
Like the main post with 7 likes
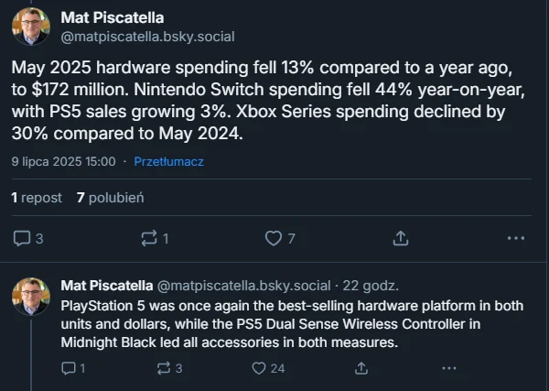(274, 238)
